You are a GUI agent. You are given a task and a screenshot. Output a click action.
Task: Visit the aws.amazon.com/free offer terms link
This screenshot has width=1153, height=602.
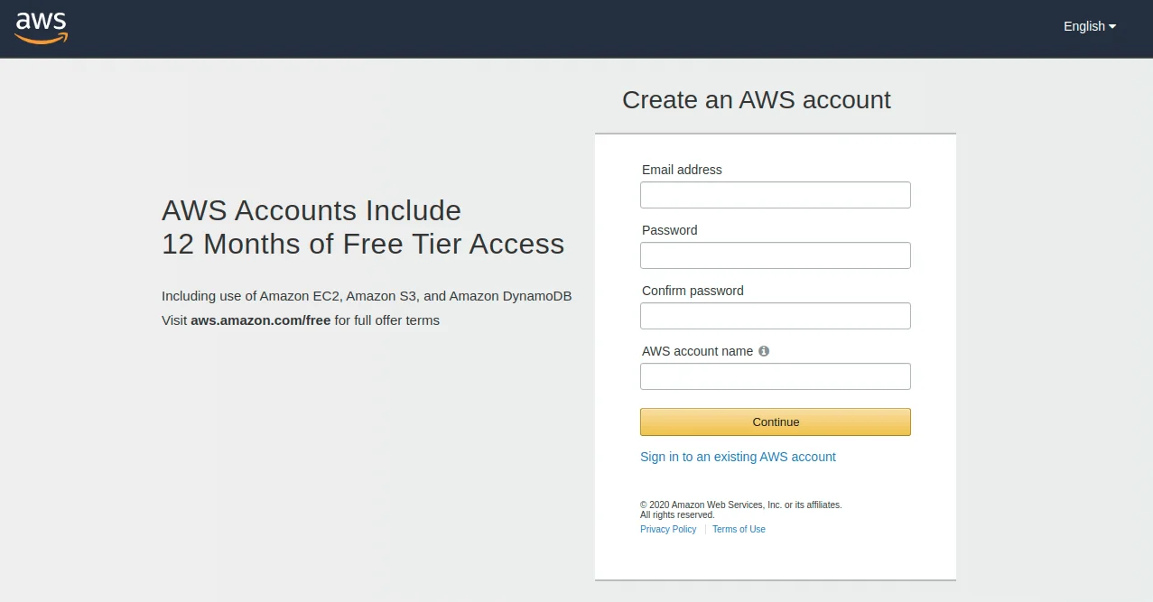point(260,320)
